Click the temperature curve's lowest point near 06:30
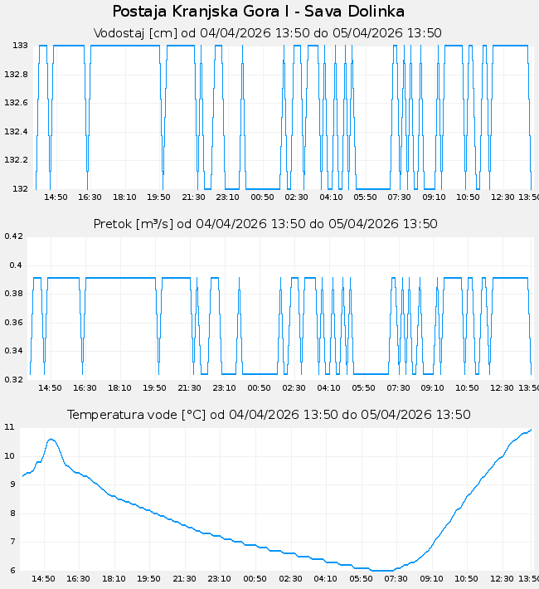 [x=381, y=570]
